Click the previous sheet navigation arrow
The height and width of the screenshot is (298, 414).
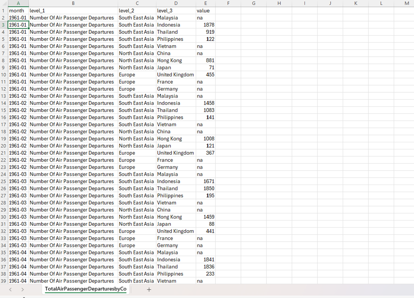pyautogui.click(x=10, y=289)
